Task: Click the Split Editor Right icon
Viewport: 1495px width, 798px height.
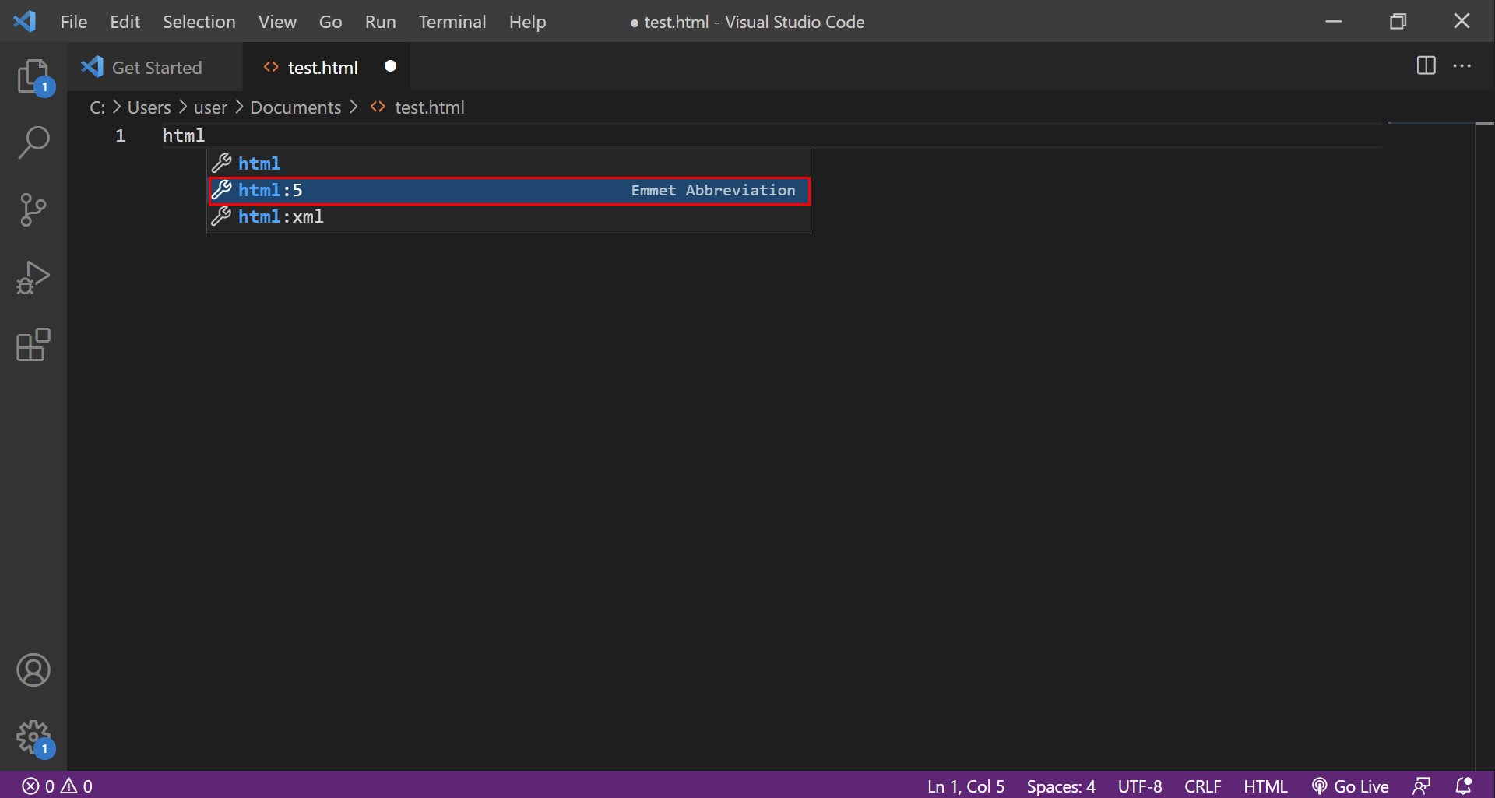Action: point(1426,66)
